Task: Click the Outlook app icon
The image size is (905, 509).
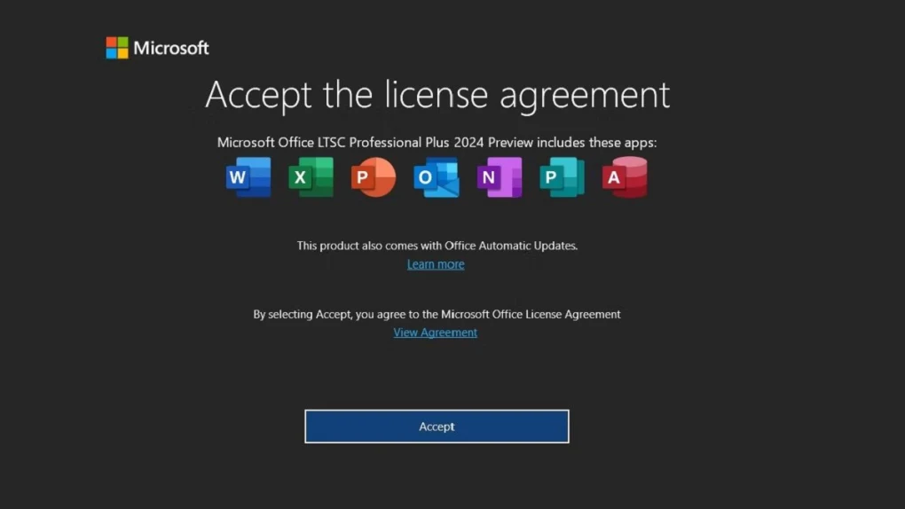Action: 437,177
